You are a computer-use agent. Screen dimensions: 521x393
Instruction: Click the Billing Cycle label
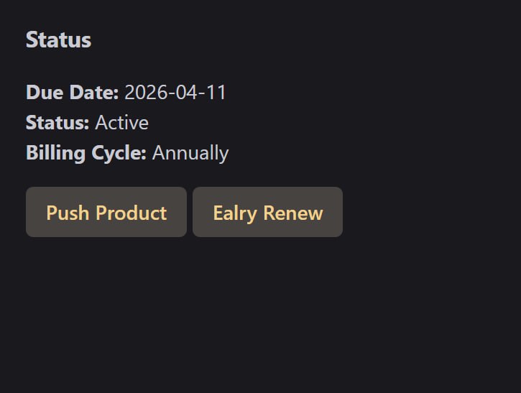(x=86, y=153)
